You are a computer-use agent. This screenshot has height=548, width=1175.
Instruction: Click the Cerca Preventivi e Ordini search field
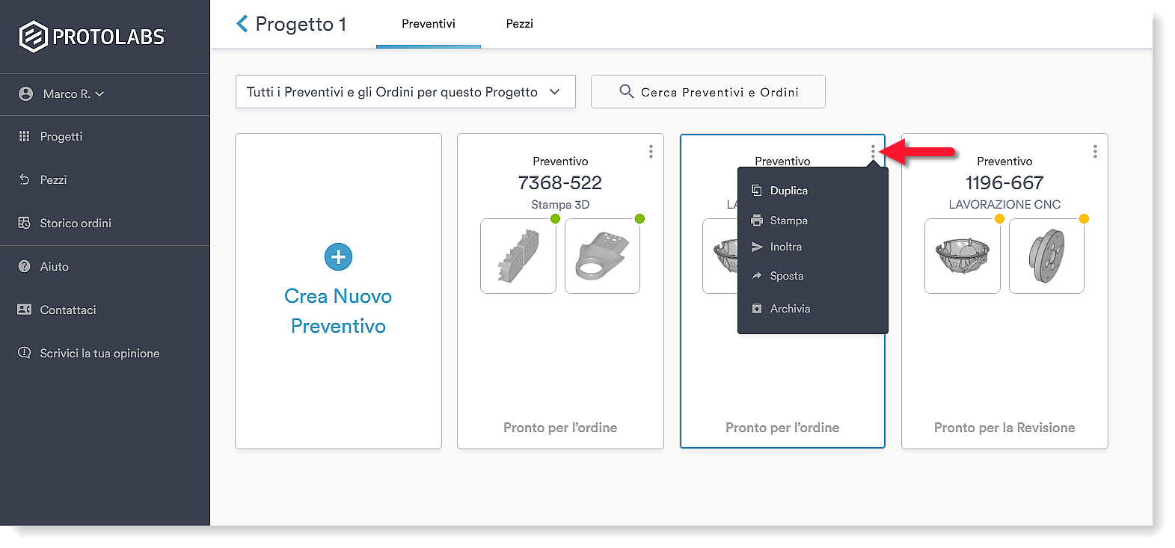[708, 92]
